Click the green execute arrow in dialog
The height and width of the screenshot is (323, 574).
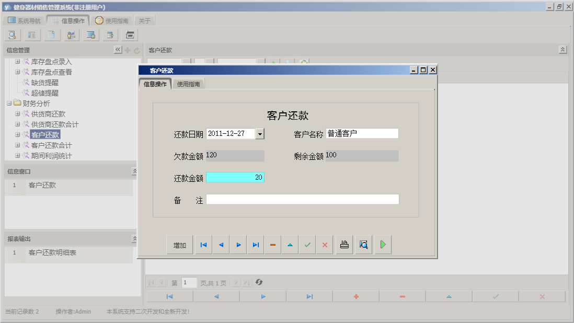(382, 244)
